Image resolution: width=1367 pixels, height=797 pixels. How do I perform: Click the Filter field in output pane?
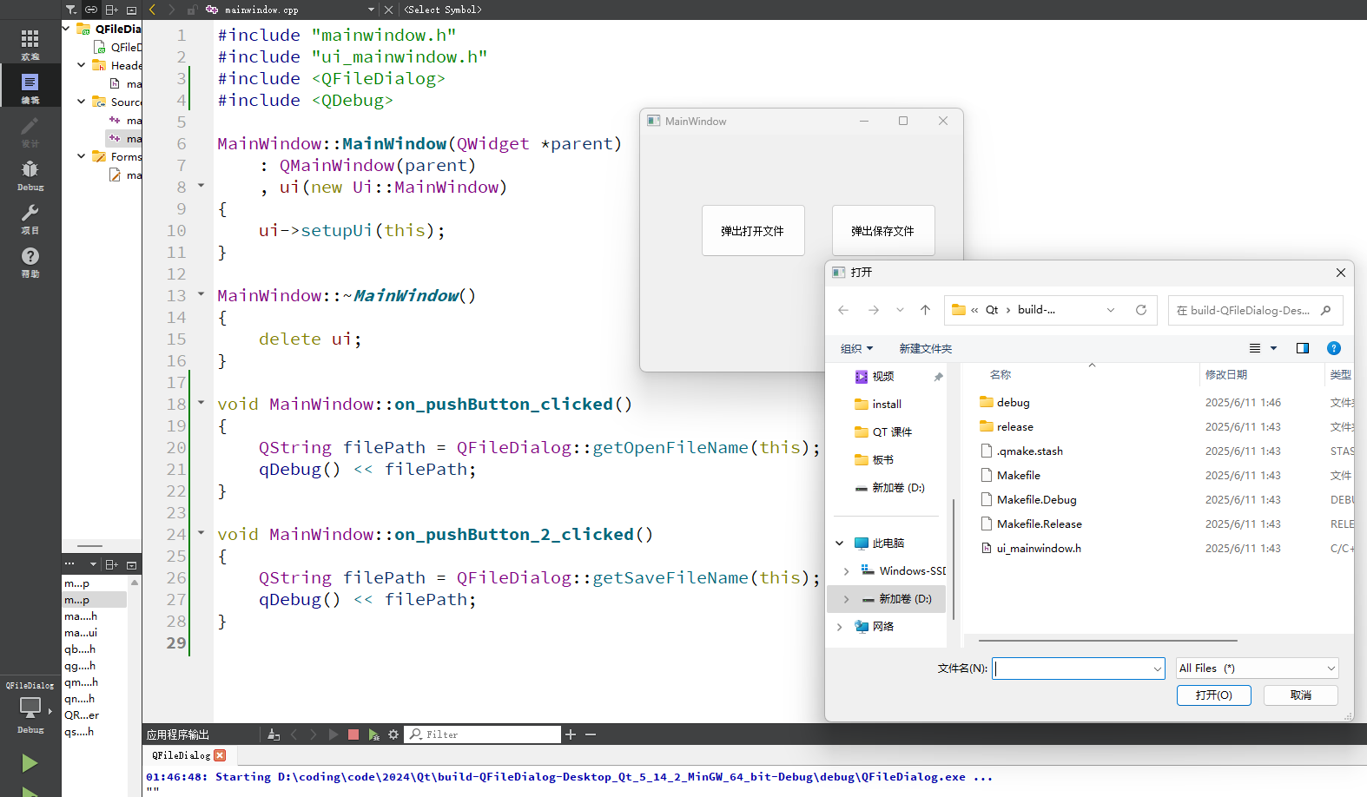(x=484, y=734)
